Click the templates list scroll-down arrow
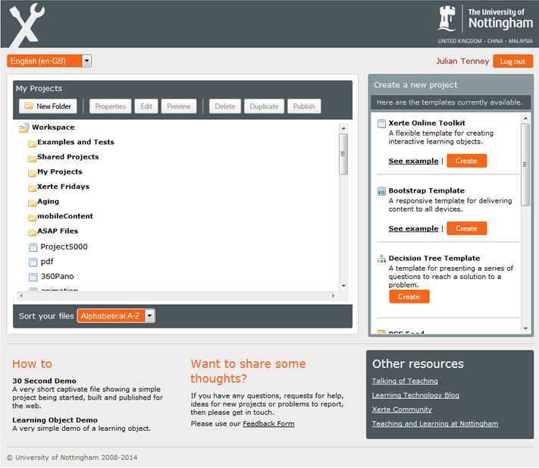Screen dimensions: 539x468 525,328
